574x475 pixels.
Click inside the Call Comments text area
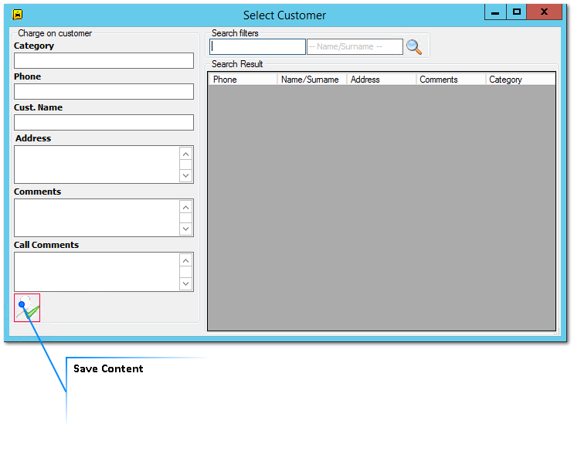pos(97,272)
